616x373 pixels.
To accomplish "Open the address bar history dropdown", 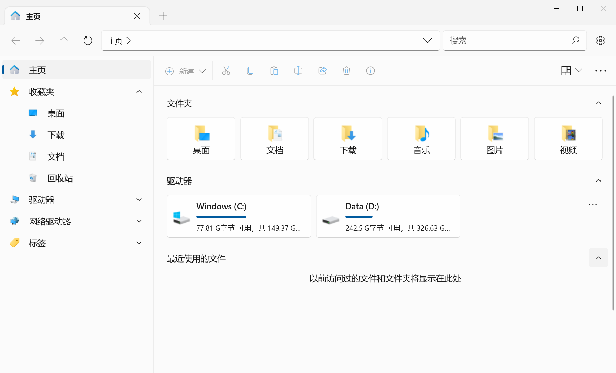I will coord(427,40).
